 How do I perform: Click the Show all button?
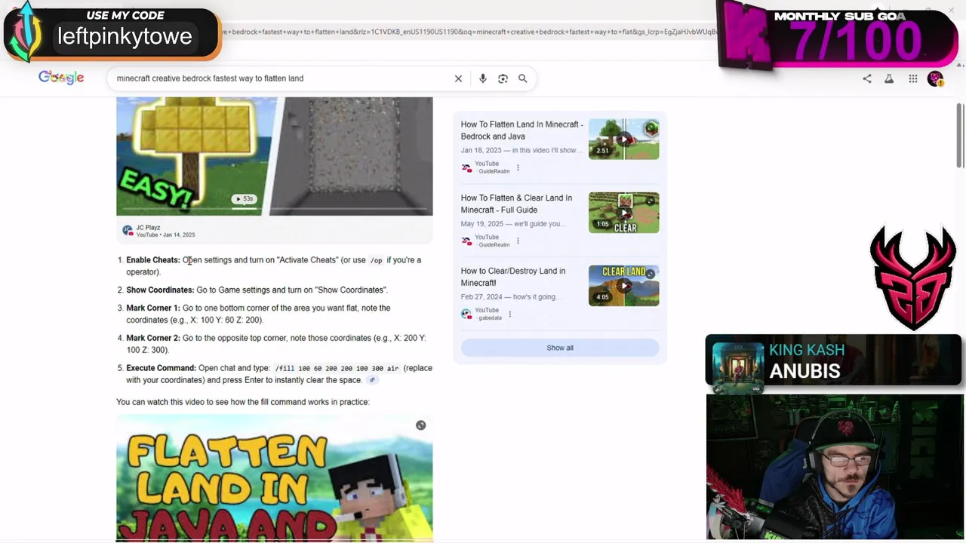point(560,348)
